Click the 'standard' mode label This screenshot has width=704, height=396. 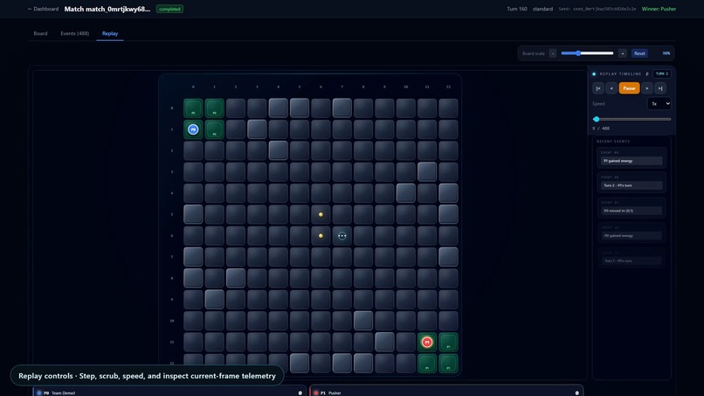pyautogui.click(x=542, y=9)
